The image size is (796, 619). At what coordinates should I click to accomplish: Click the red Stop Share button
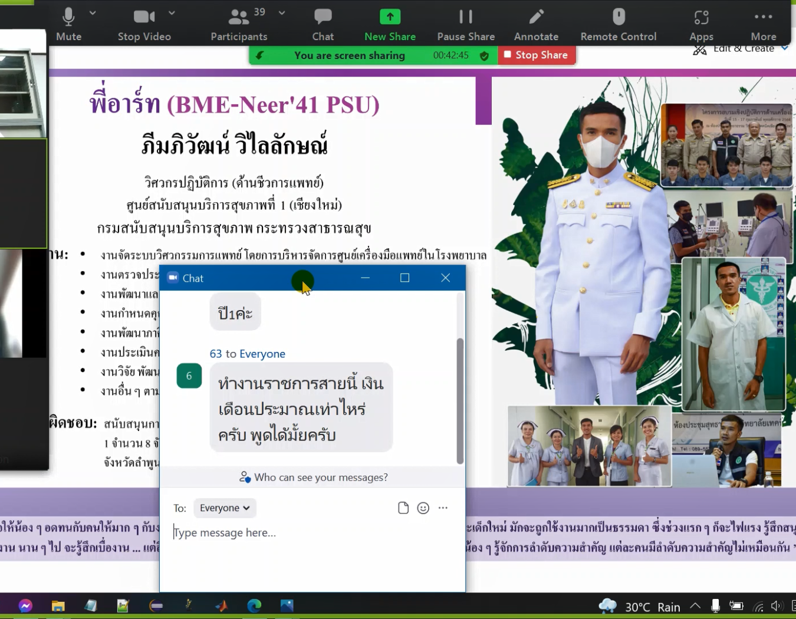(x=536, y=55)
